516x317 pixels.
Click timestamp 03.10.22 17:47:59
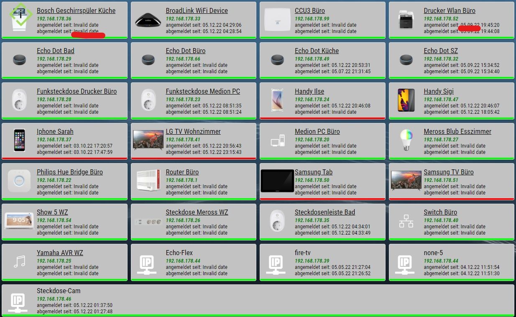tap(93, 152)
